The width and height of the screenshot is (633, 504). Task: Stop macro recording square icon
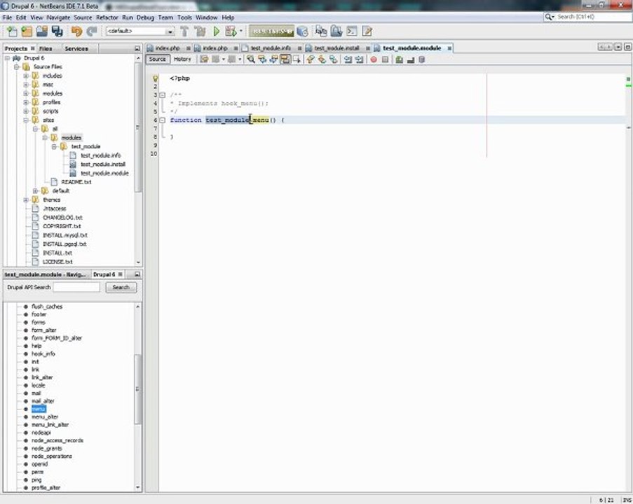click(385, 59)
